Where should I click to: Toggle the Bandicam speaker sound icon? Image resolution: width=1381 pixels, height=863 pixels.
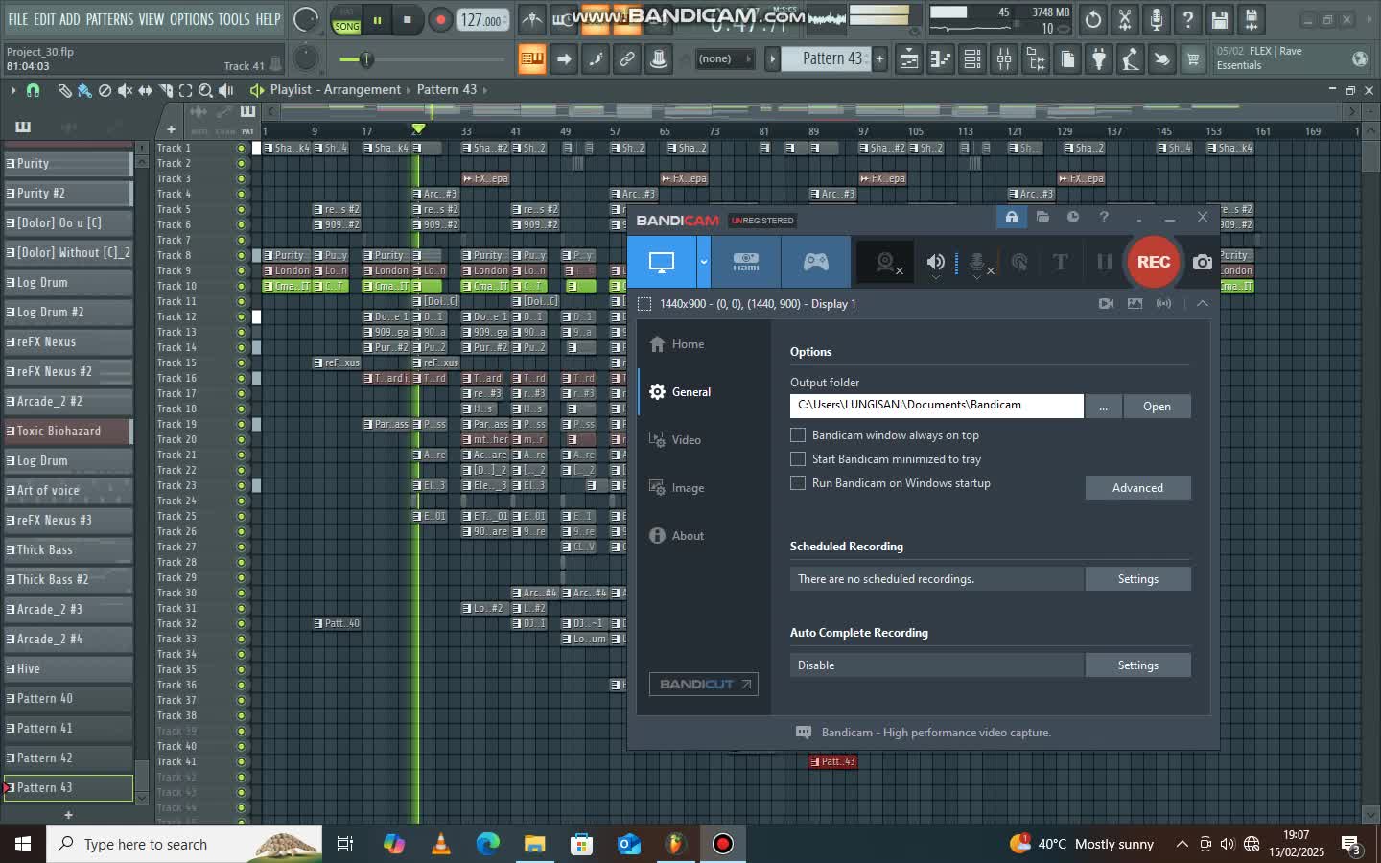pos(935,262)
